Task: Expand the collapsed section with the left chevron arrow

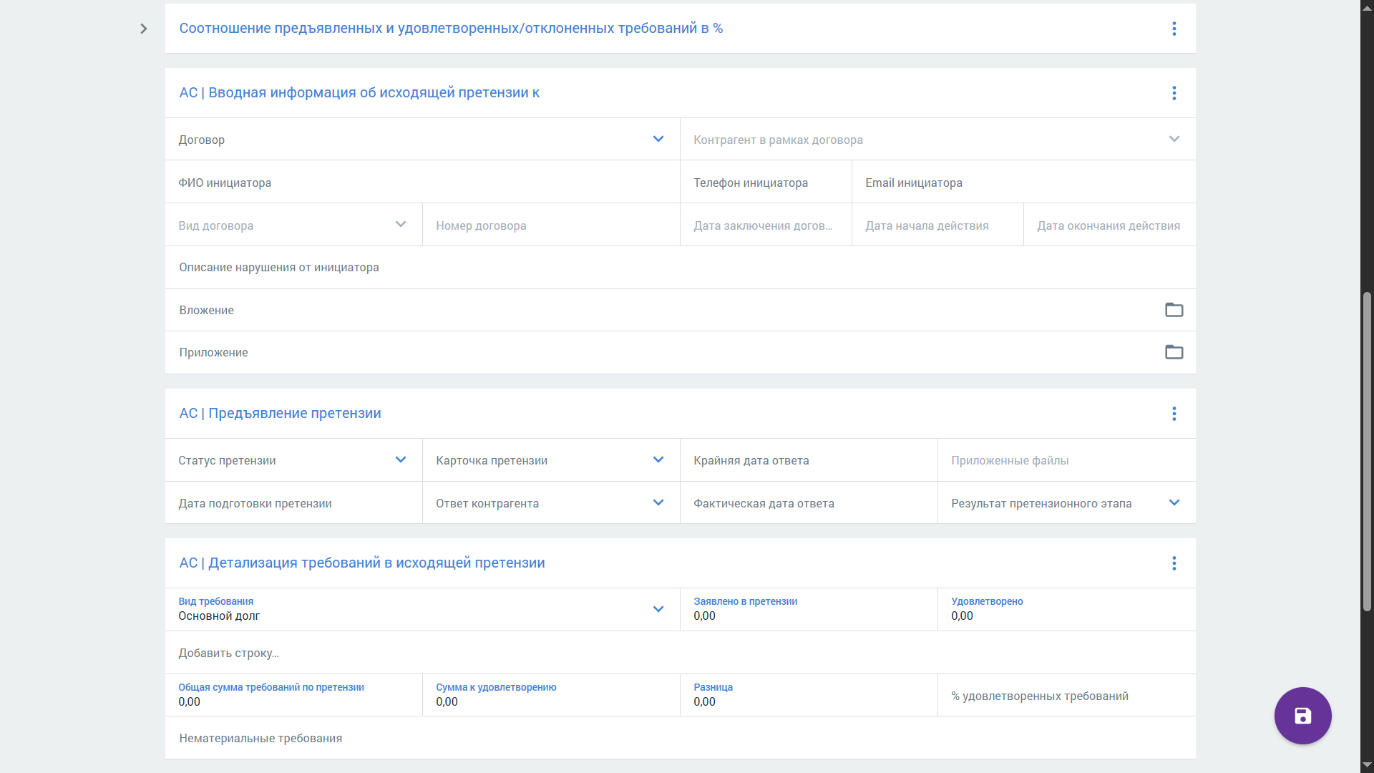Action: coord(143,29)
